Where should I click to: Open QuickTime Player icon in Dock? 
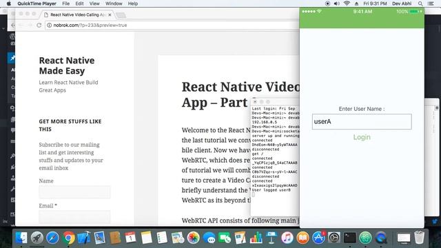click(x=381, y=238)
